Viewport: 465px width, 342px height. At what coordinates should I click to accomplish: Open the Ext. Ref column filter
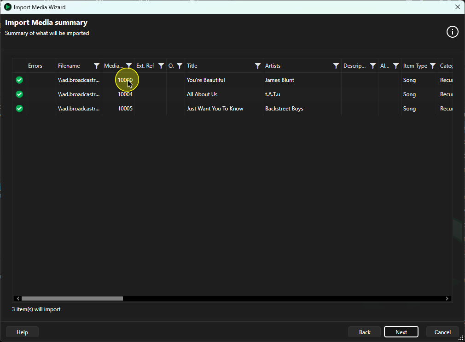[x=161, y=66]
